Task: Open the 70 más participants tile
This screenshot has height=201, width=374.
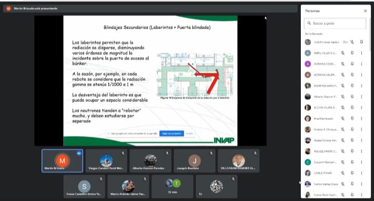Action: click(x=172, y=186)
